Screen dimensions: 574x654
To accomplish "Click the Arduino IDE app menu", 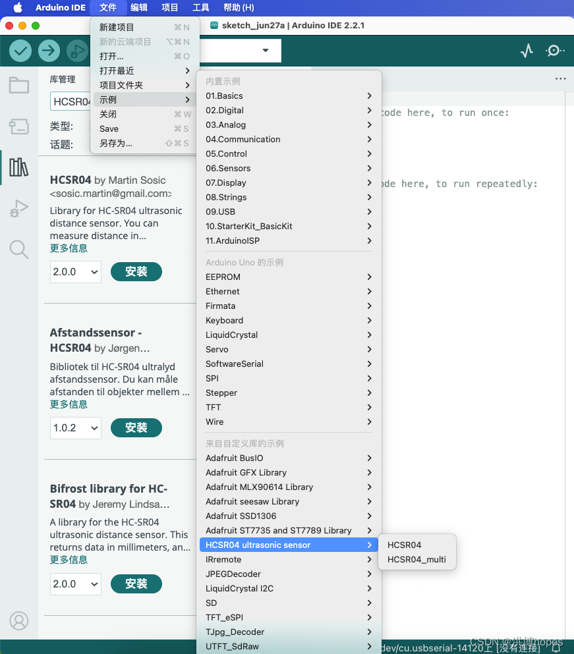I will [x=61, y=7].
